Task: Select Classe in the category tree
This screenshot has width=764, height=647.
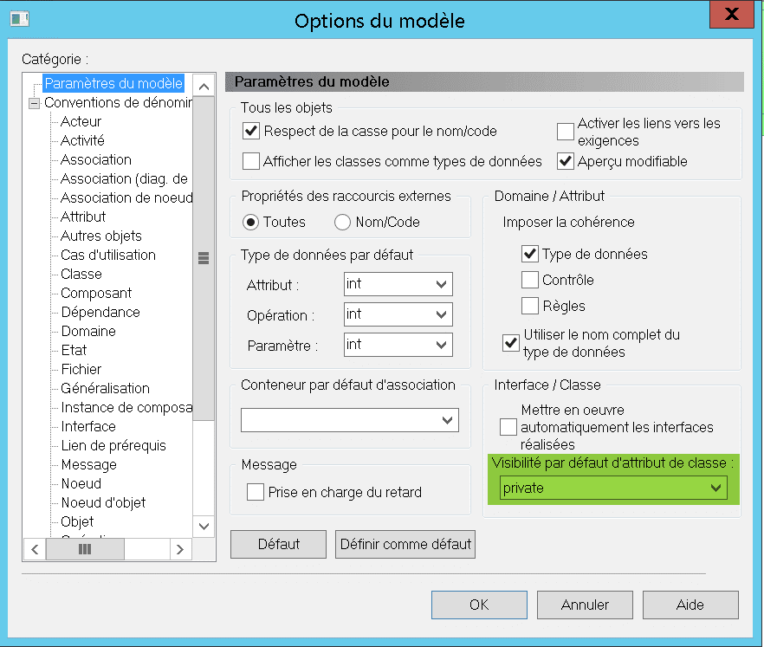Action: click(x=81, y=274)
